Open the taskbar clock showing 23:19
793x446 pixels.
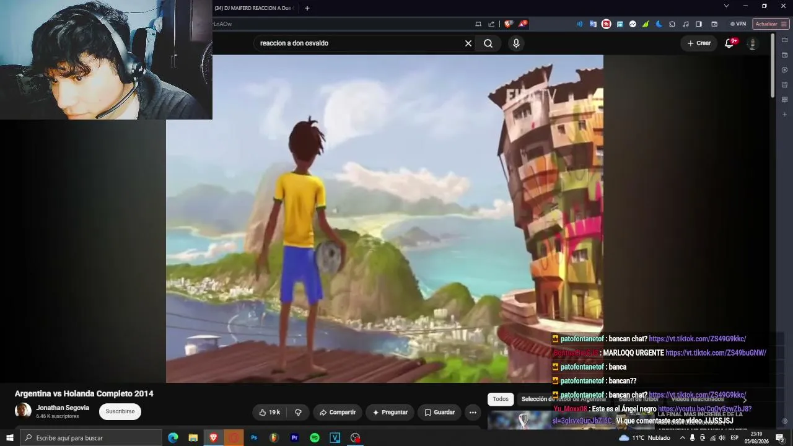pyautogui.click(x=756, y=438)
